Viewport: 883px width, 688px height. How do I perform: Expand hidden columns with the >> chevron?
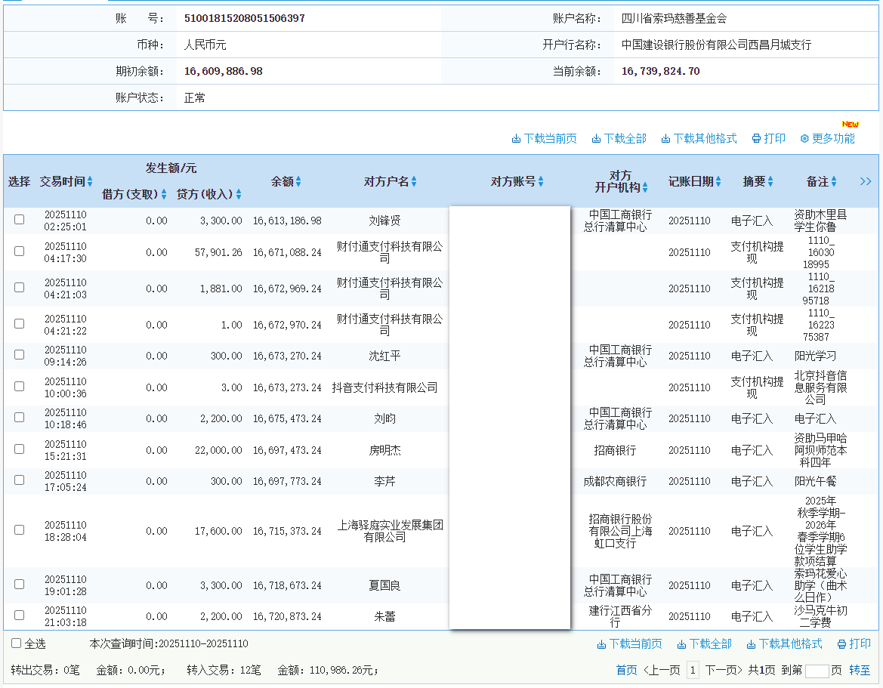(x=866, y=181)
